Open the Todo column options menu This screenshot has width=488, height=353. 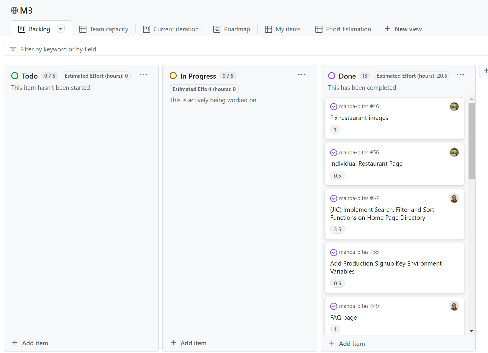click(x=143, y=75)
